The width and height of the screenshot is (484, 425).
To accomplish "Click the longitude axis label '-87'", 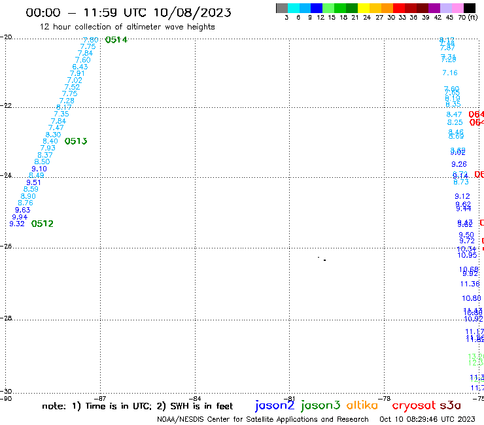I will point(100,398).
